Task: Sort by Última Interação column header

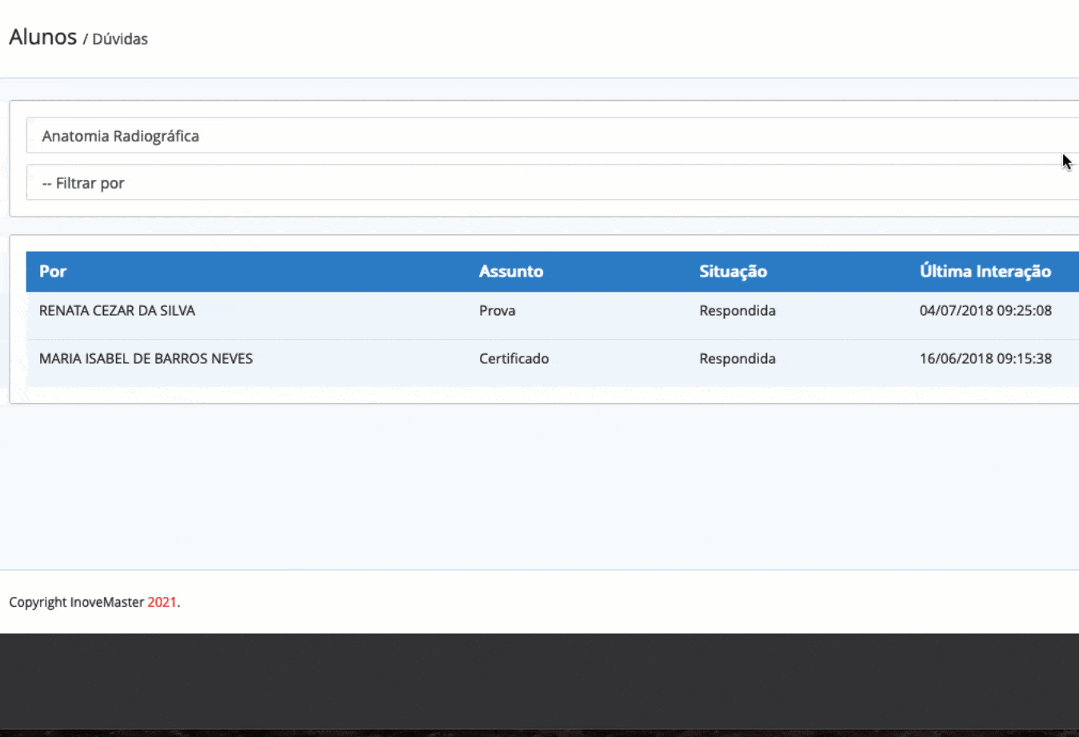Action: (x=985, y=272)
